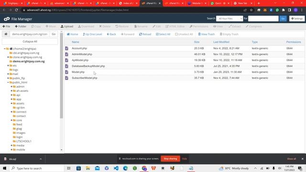Click the Back navigation button

click(111, 34)
